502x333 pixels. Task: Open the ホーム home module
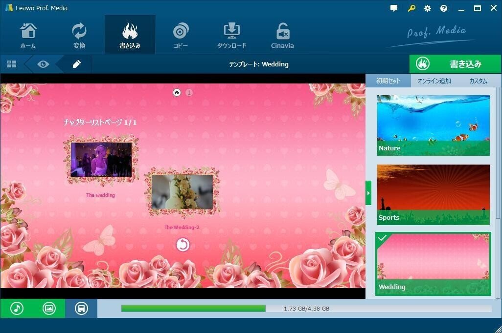pos(28,35)
